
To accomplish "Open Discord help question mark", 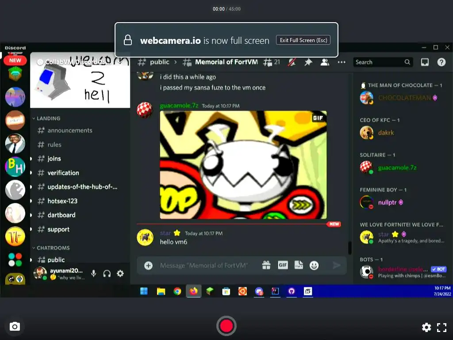I will (x=441, y=62).
